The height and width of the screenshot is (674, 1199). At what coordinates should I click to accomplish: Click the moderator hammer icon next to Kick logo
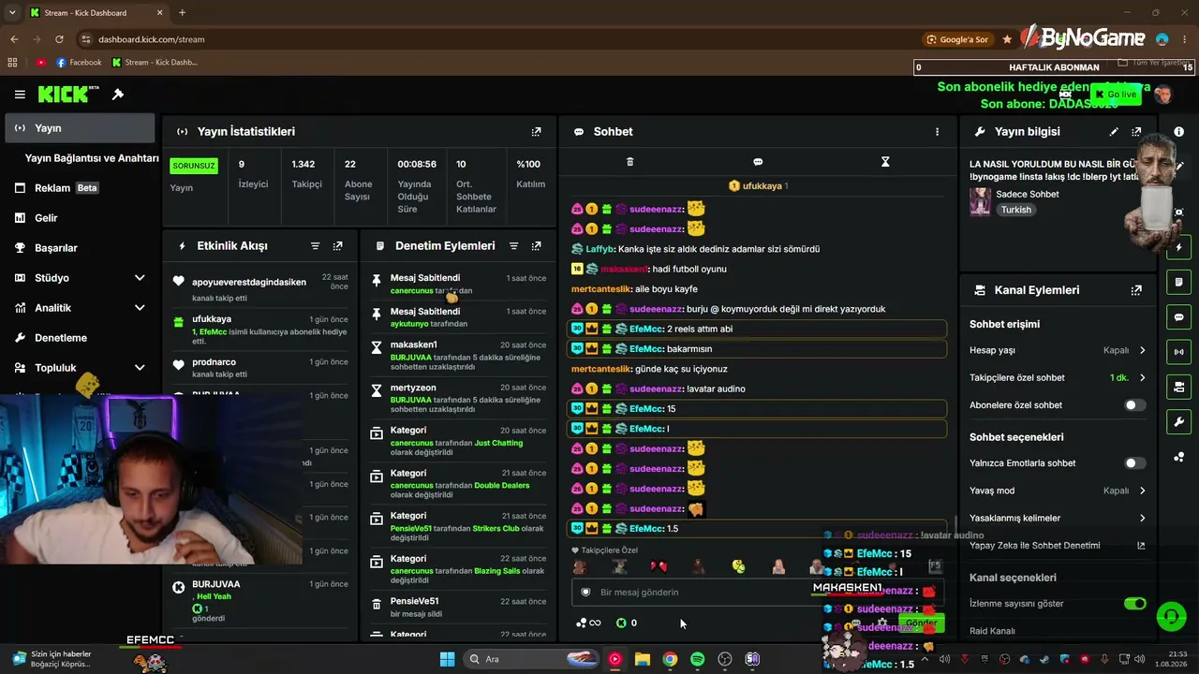118,95
